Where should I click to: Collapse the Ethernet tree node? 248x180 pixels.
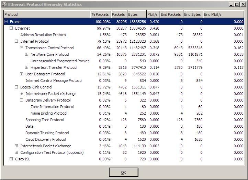point(11,28)
